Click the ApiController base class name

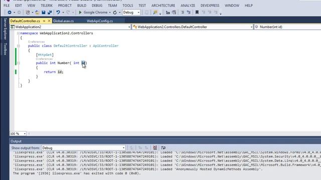106,46
